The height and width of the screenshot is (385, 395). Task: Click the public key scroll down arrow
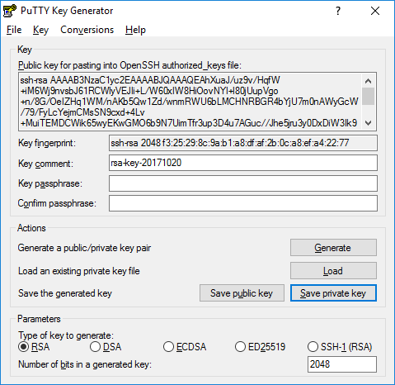[x=368, y=123]
